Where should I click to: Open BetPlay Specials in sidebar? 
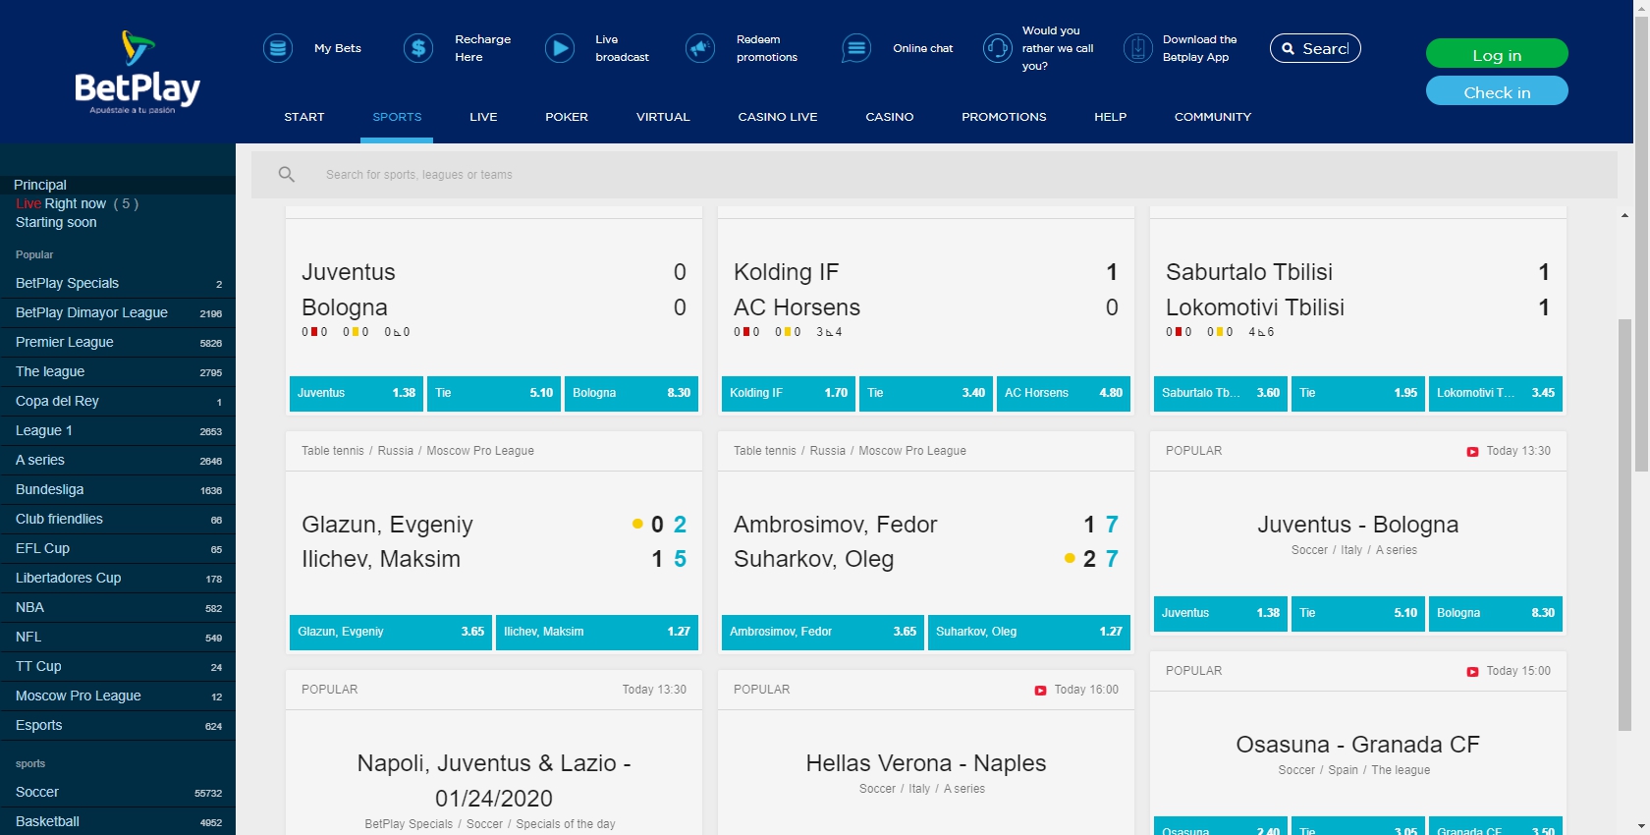coord(118,283)
